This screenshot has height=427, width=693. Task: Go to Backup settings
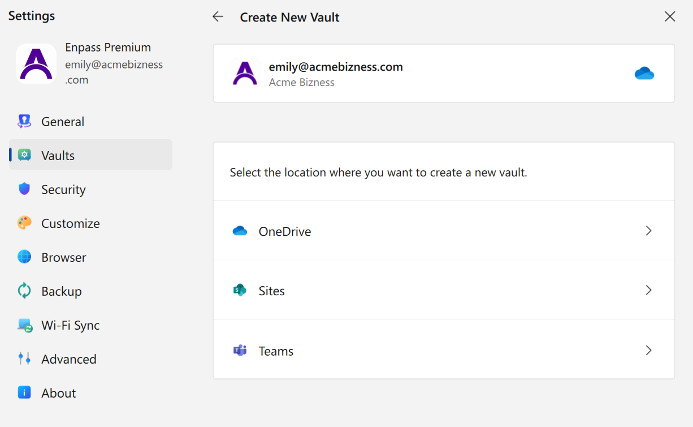(90, 291)
